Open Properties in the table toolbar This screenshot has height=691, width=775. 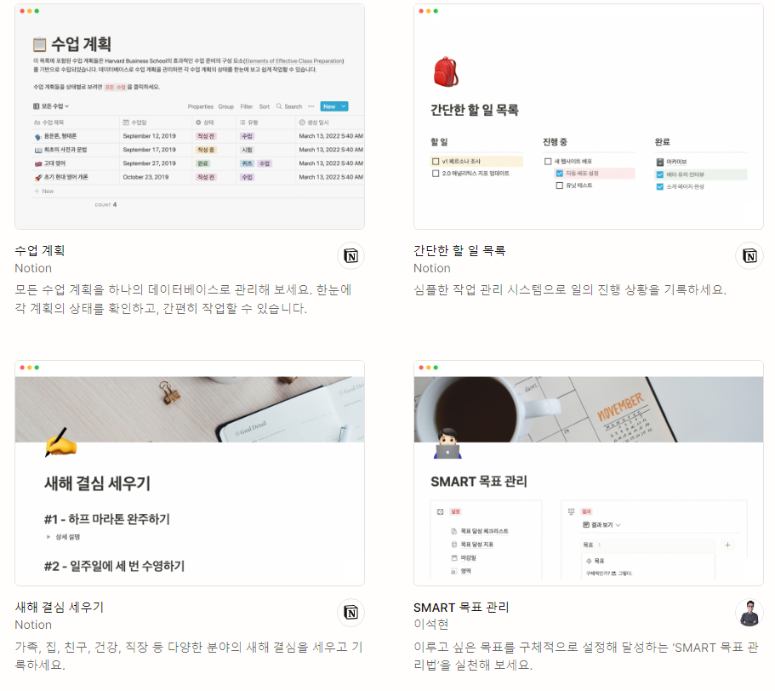(x=200, y=106)
